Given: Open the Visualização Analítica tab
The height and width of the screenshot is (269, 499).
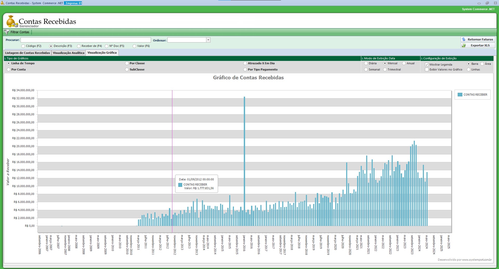Looking at the screenshot, I should [69, 53].
